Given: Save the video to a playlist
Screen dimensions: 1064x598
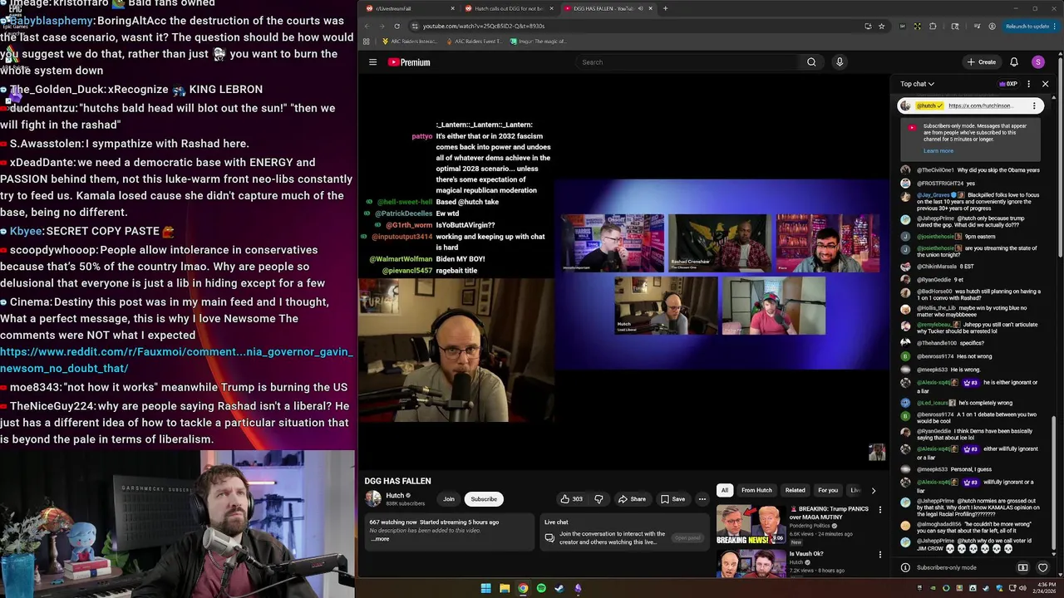Looking at the screenshot, I should [672, 499].
